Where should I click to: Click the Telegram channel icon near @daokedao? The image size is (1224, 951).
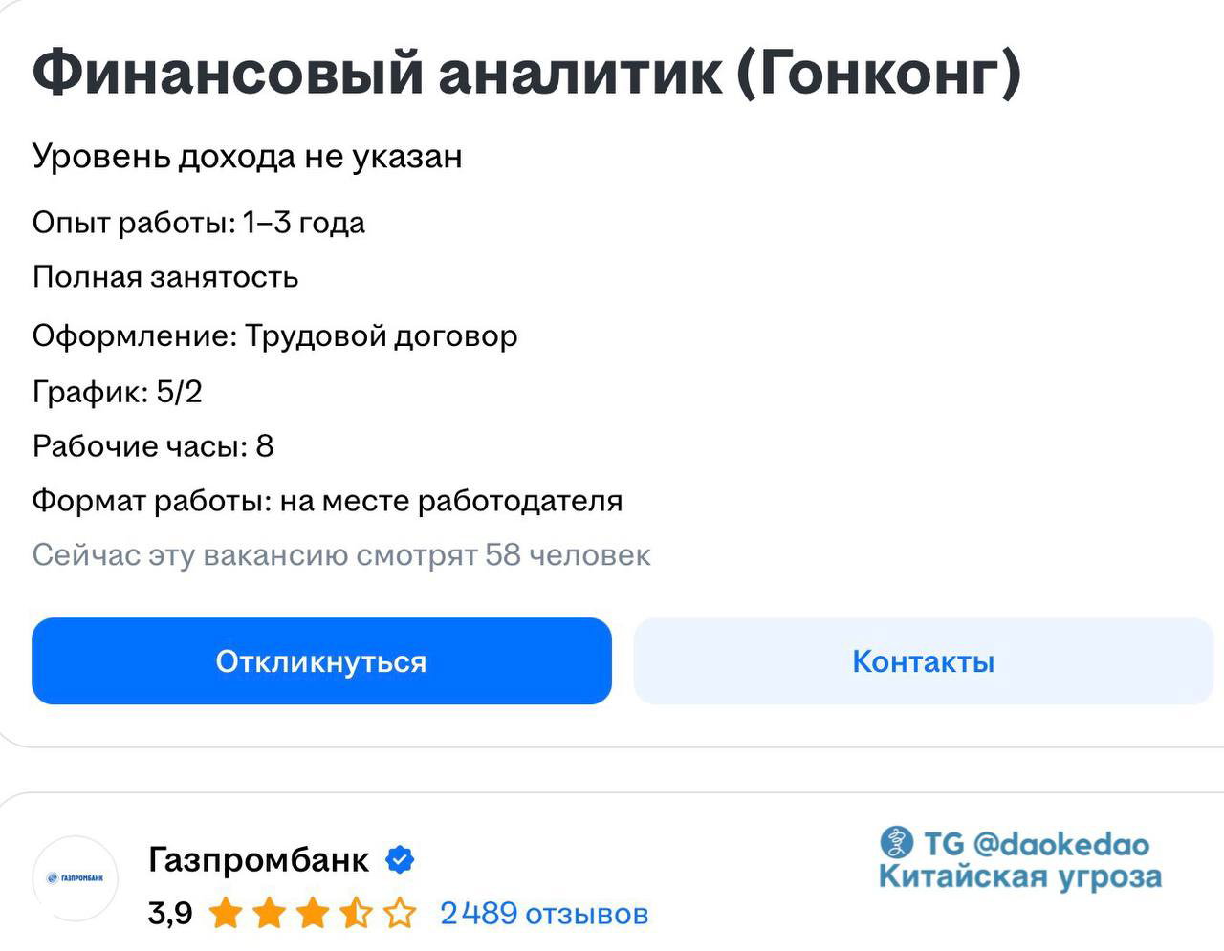896,842
